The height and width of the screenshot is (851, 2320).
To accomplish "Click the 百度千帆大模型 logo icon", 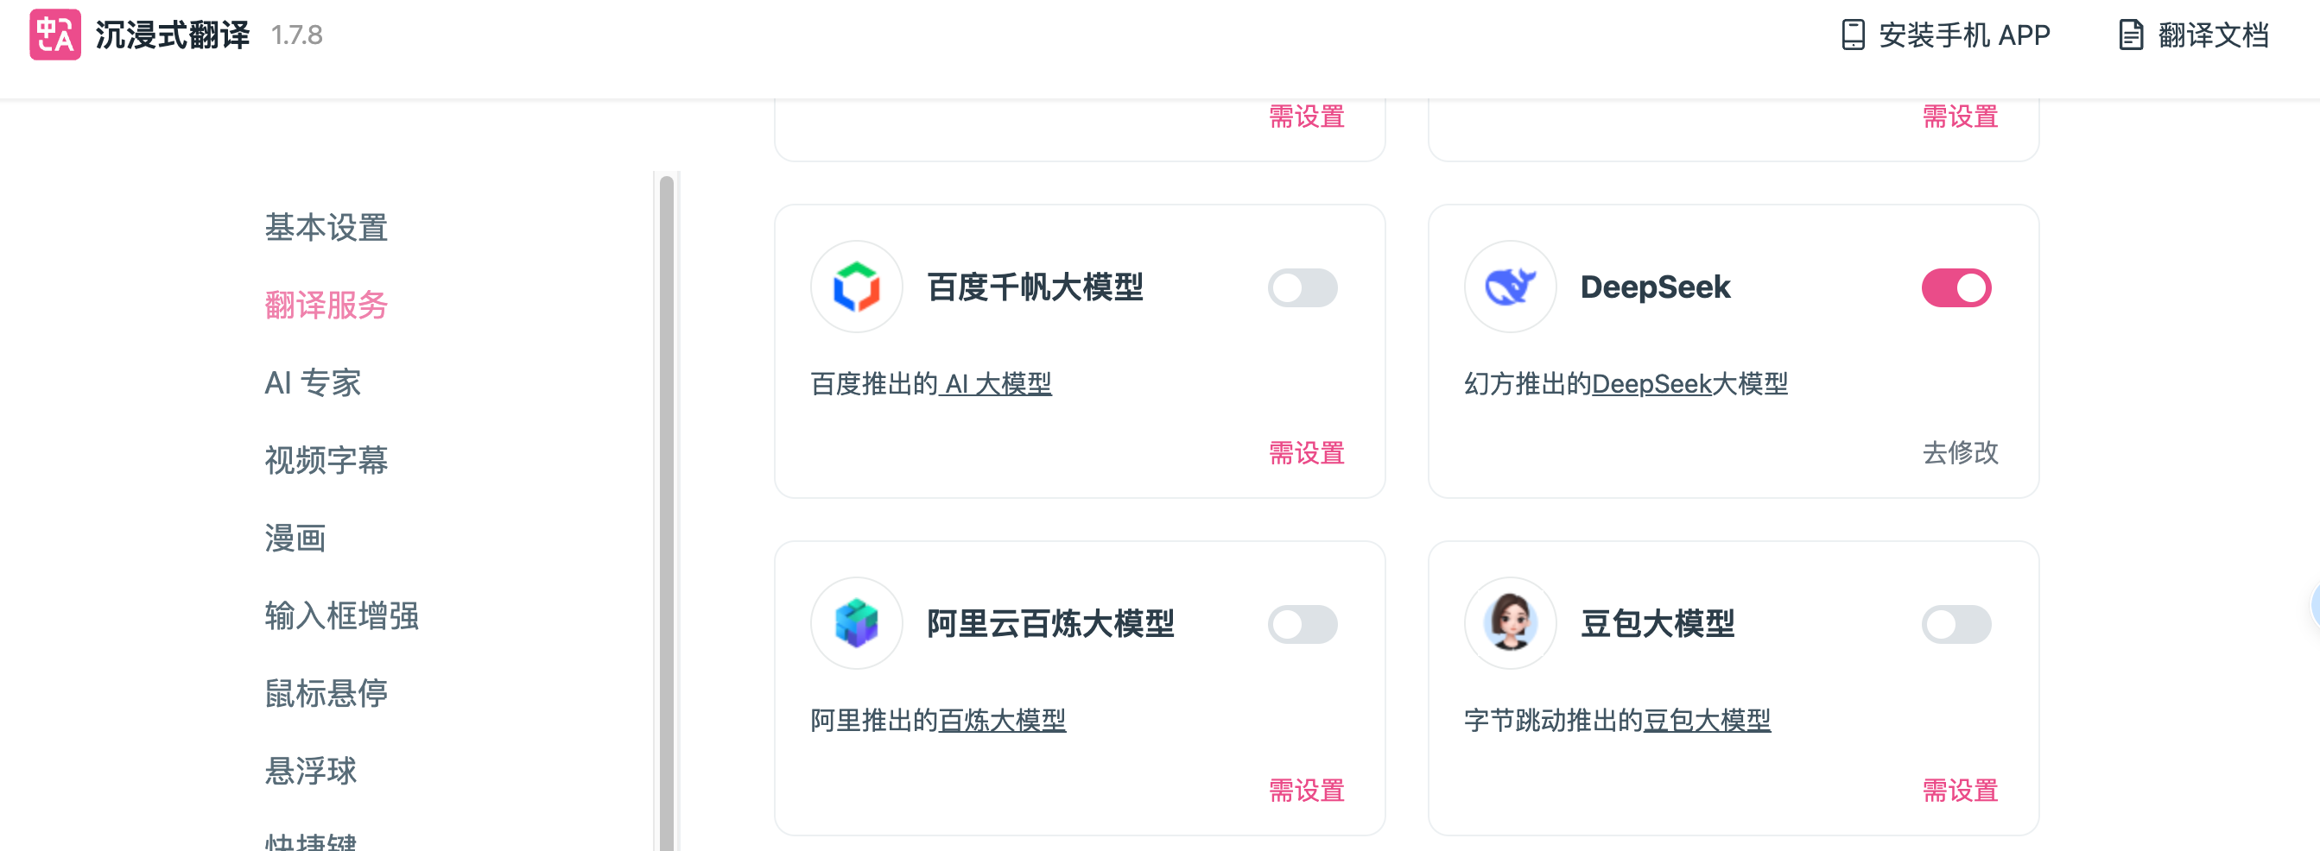I will point(856,287).
